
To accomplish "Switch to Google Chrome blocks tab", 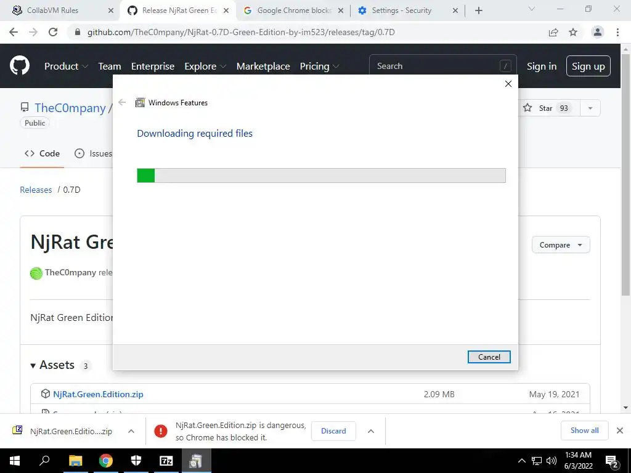I will [x=294, y=10].
